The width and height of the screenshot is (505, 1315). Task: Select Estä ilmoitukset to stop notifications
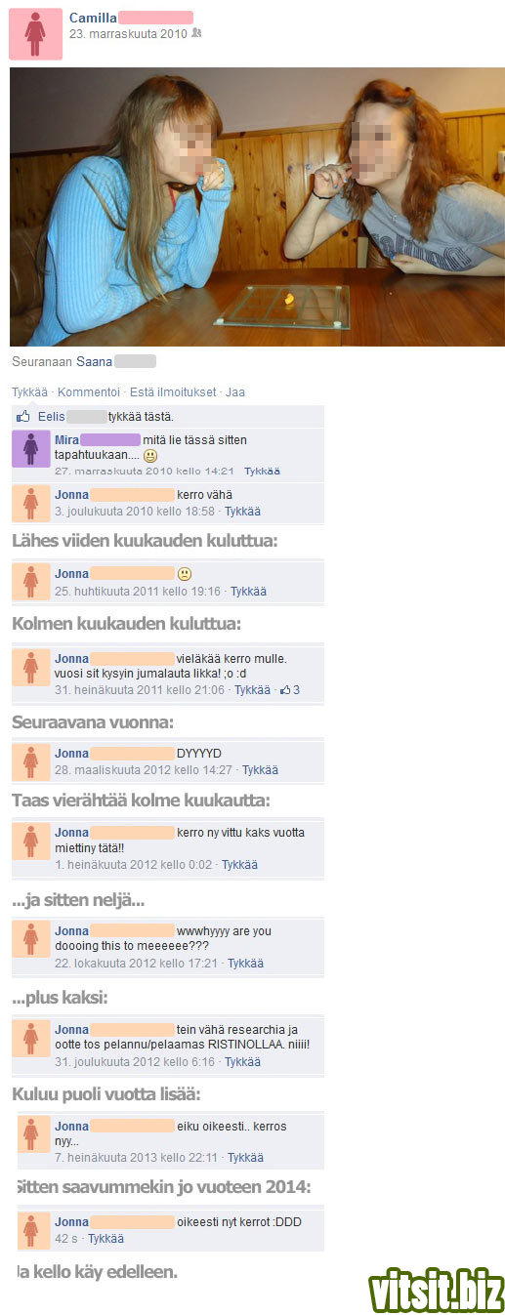[x=173, y=392]
